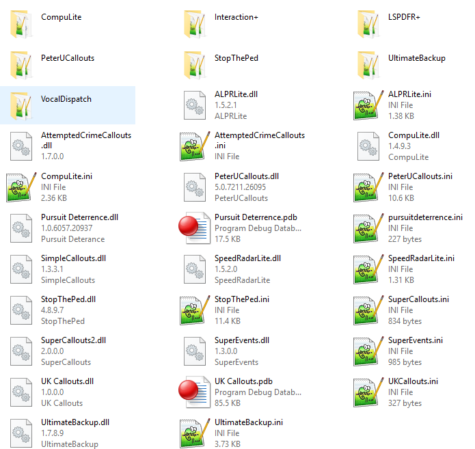475x449 pixels.
Task: Click the ALPRLite.ini file name
Action: click(x=409, y=94)
